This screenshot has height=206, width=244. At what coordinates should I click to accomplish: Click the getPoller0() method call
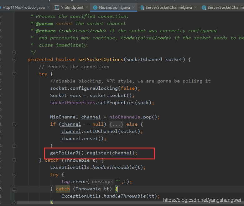click(x=67, y=153)
